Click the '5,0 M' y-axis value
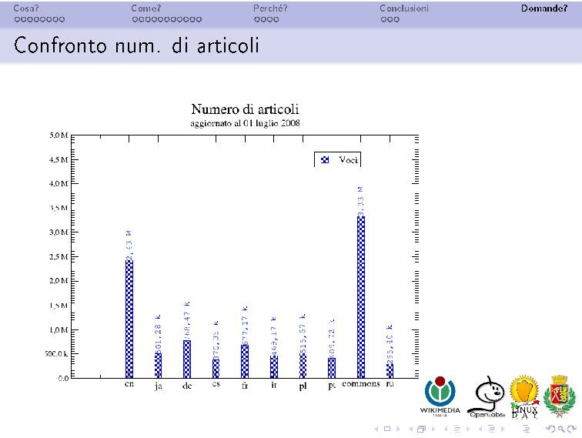Screen dimensions: 582x438 pyautogui.click(x=59, y=135)
